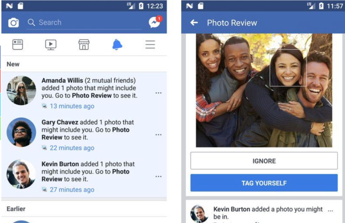The image size is (345, 223).
Task: Click the New section header
Action: [x=13, y=64]
